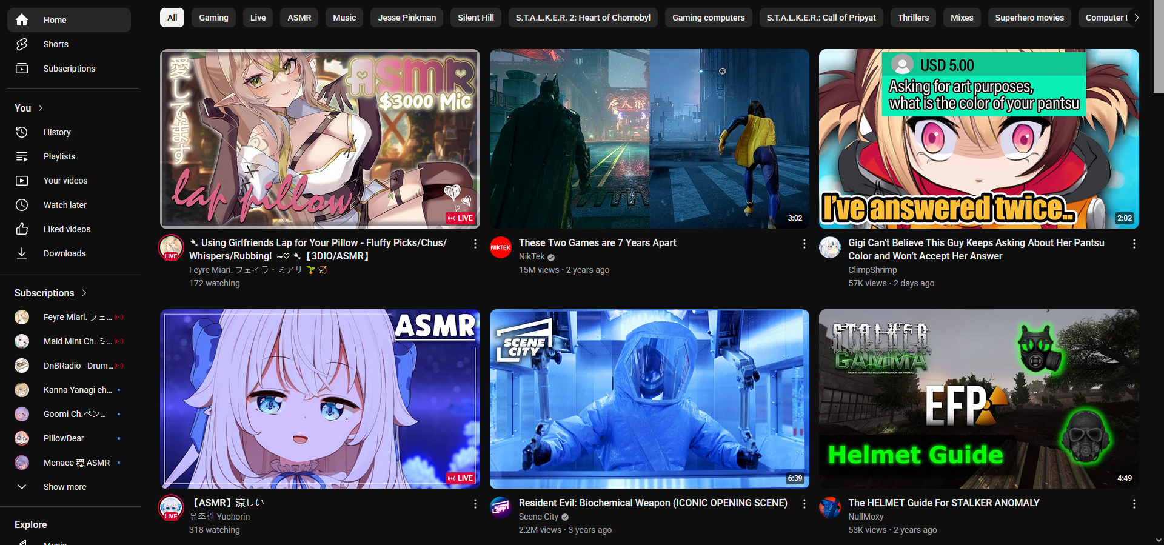
Task: Visit the Scene City channel name link
Action: tap(538, 517)
